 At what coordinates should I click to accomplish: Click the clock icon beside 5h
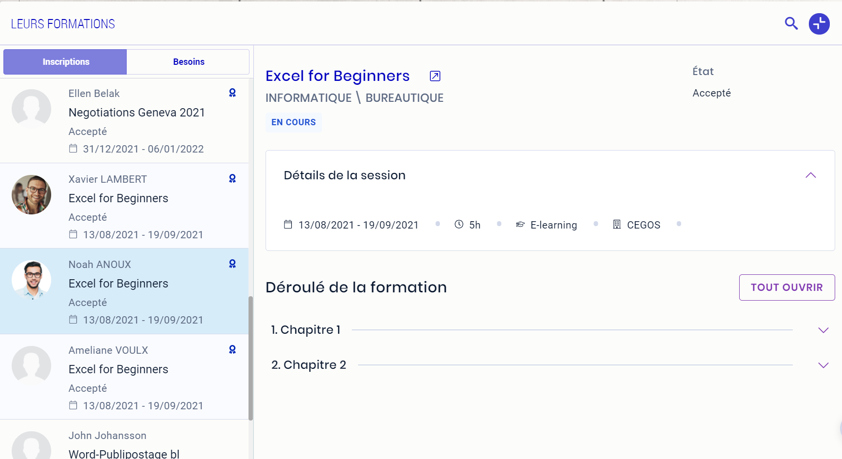tap(459, 225)
